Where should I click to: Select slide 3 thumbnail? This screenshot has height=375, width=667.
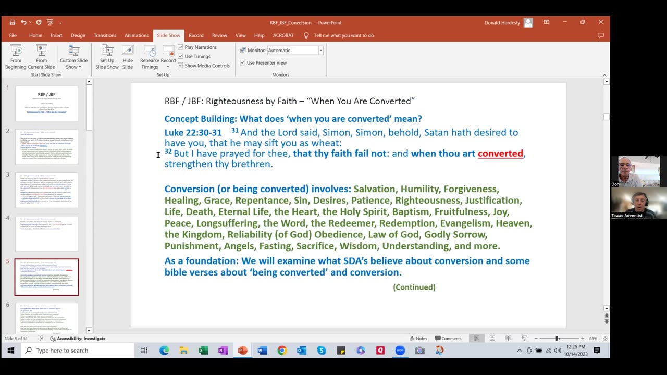(46, 191)
